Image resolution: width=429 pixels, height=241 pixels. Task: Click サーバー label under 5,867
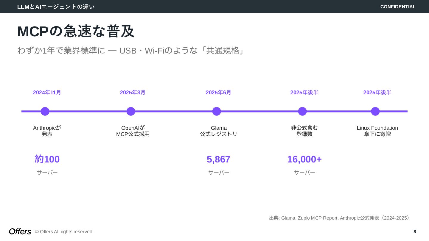point(219,173)
